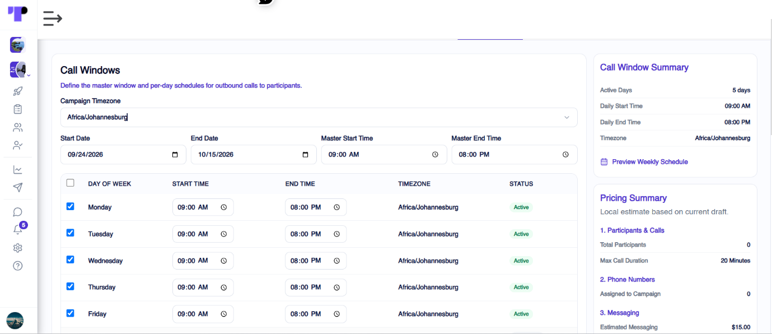
Task: Open the End Date calendar picker icon
Action: pos(305,155)
